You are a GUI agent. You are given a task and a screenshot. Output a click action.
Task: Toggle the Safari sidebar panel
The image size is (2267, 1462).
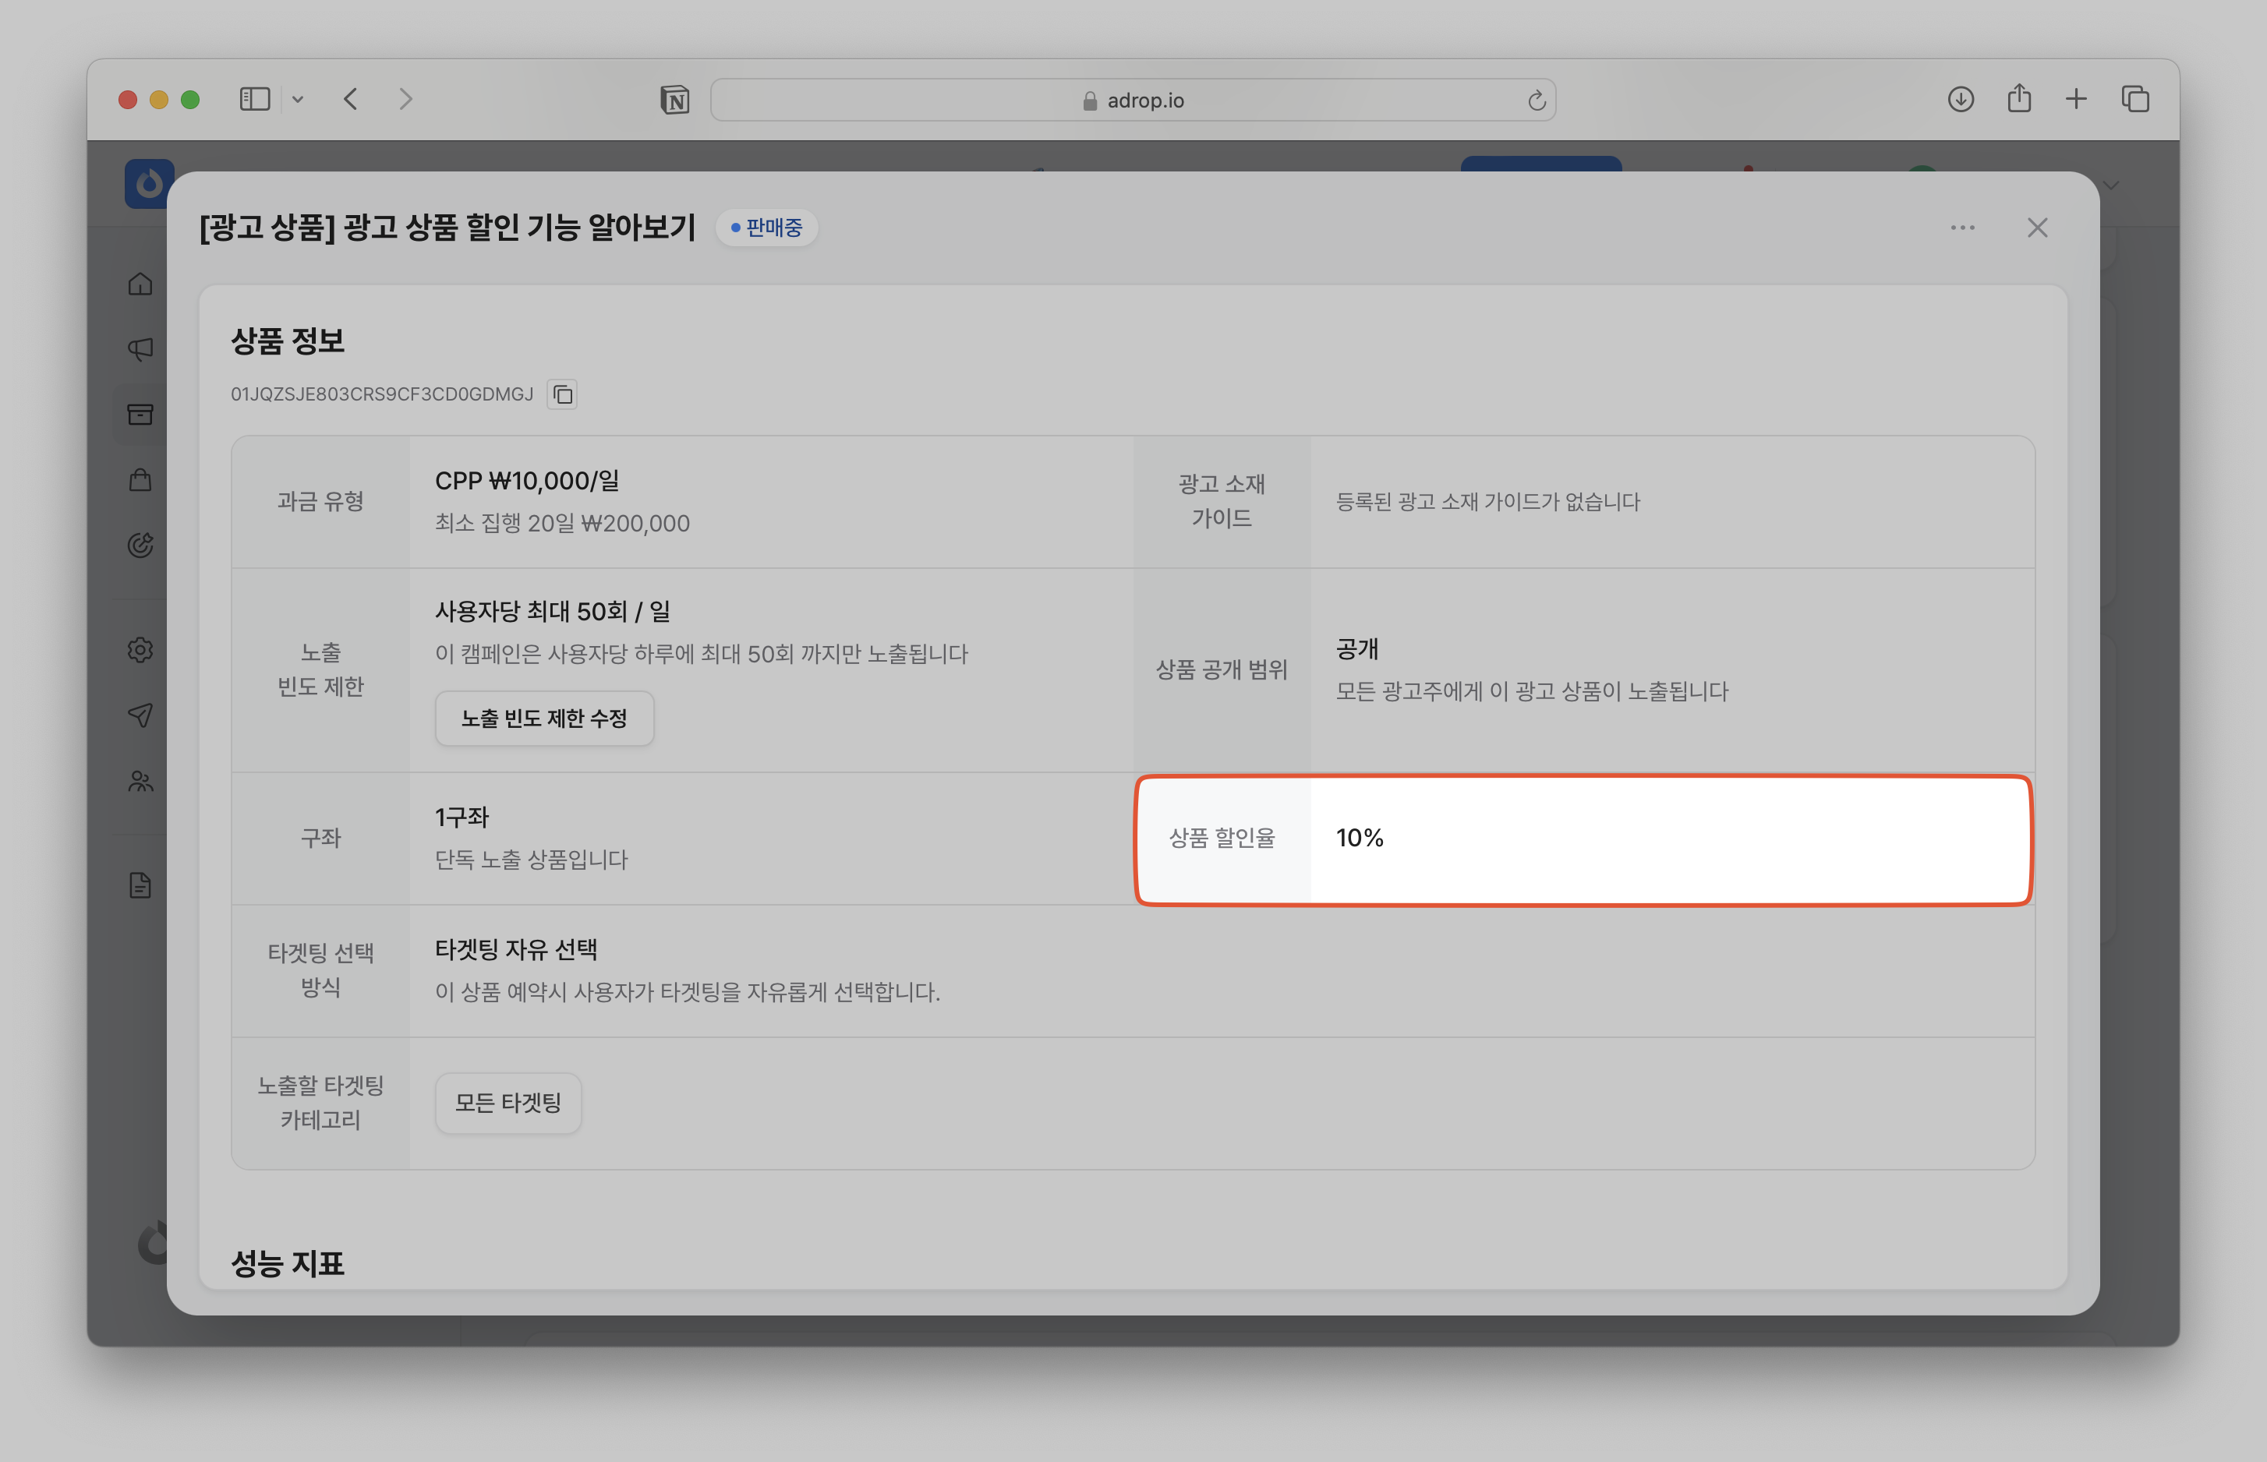point(254,100)
